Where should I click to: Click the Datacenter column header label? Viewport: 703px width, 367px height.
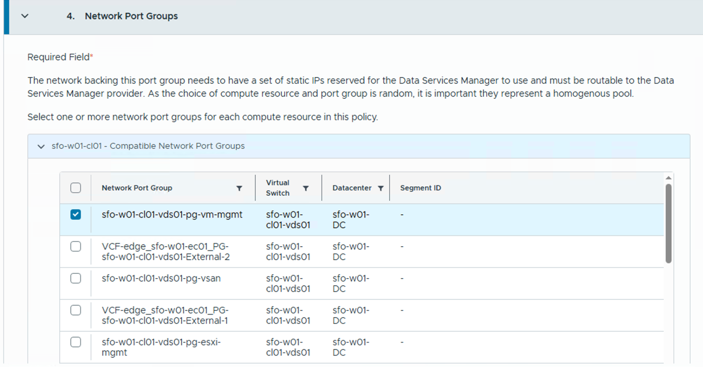tap(351, 188)
